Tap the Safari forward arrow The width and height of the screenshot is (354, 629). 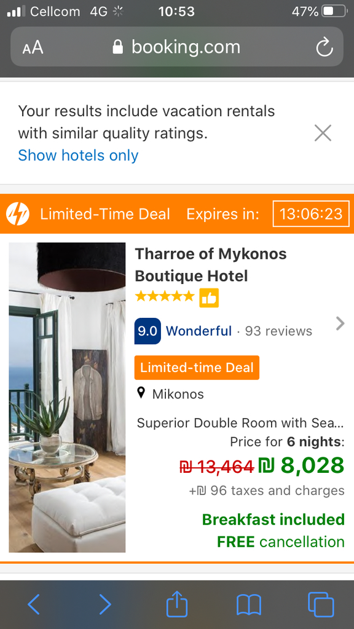[104, 604]
